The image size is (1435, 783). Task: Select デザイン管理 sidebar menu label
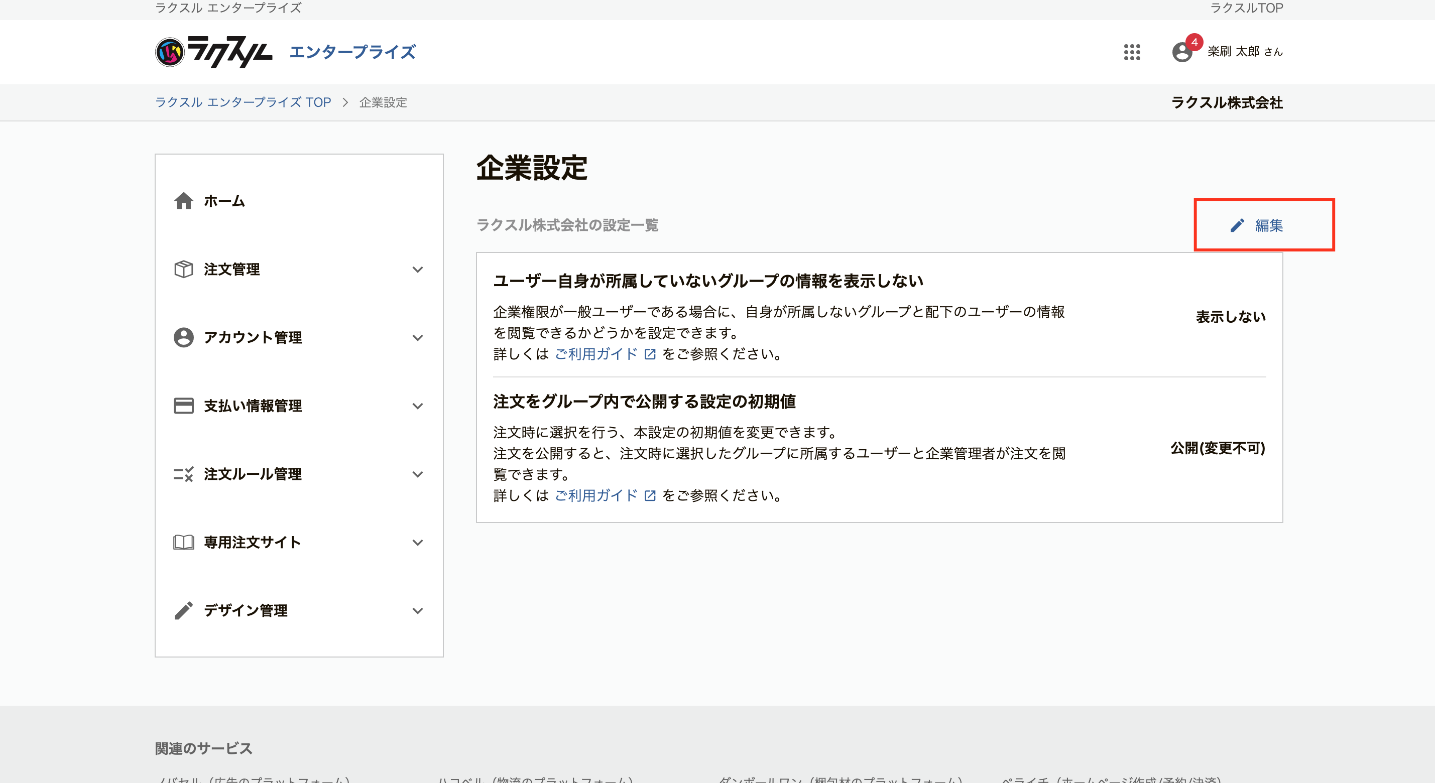[x=246, y=610]
